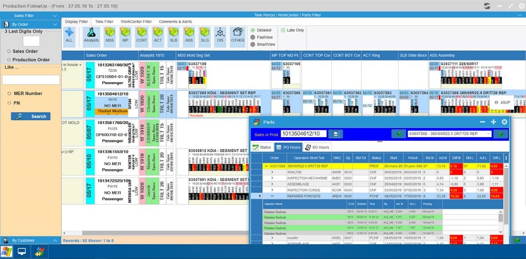Click the 4SUP info button
526x259 pixels.
[502, 102]
